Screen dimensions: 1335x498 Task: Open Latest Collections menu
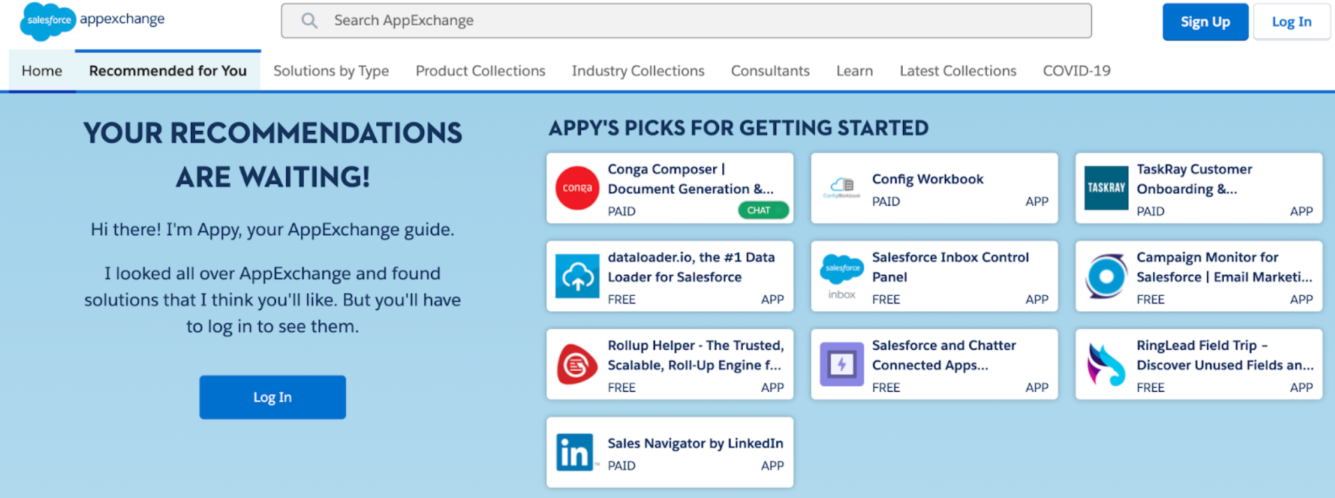click(x=957, y=71)
